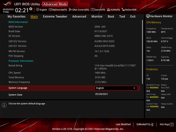Open MyFavorite(F3) icon
This screenshot has width=176, height=132.
click(x=50, y=10)
